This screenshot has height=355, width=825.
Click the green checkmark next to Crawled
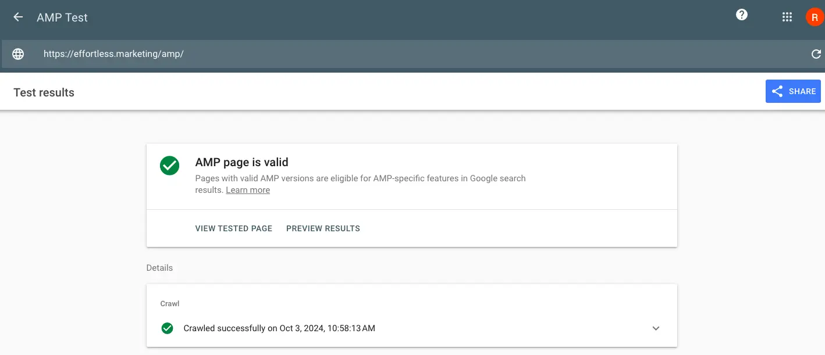pos(167,328)
